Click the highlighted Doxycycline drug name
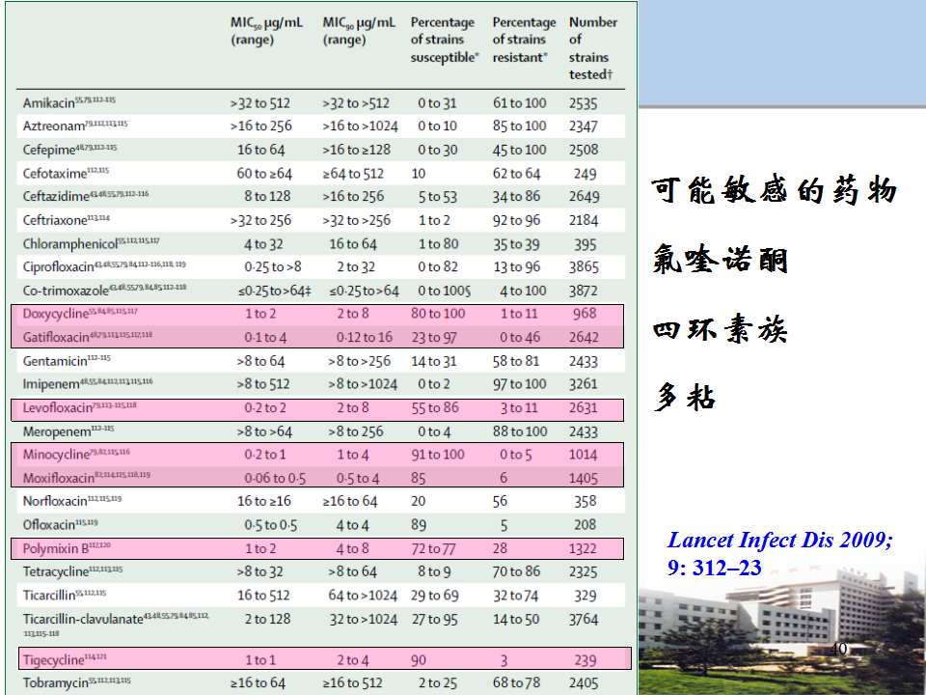The image size is (926, 695). pyautogui.click(x=56, y=314)
